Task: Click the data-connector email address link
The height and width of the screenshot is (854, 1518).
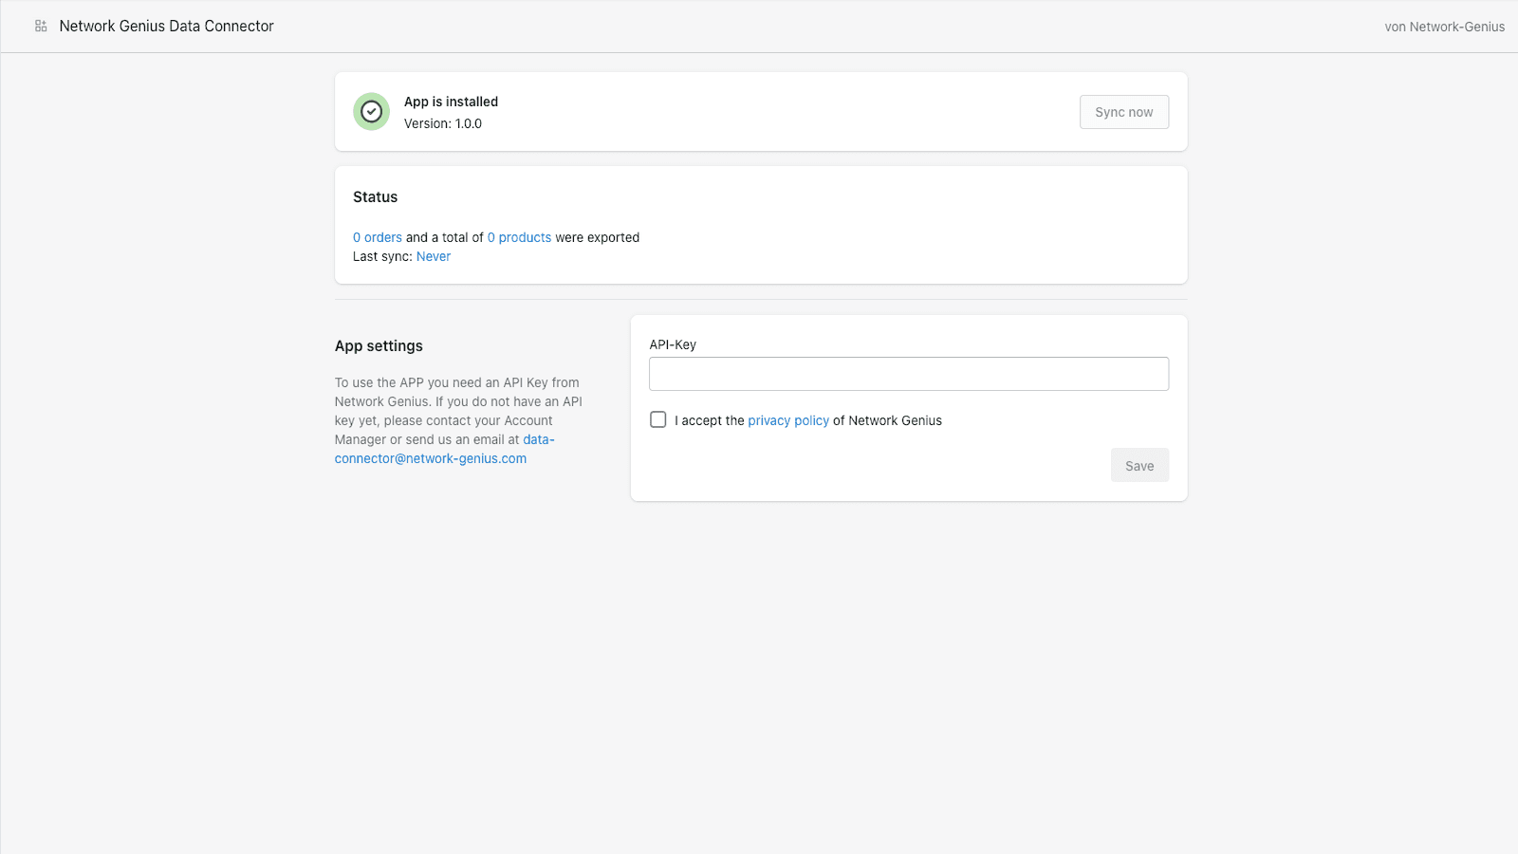Action: 431,458
